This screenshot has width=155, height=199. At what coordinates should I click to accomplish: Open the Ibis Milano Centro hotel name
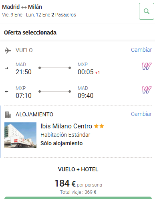pos(66,126)
